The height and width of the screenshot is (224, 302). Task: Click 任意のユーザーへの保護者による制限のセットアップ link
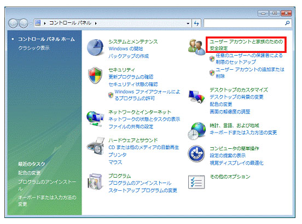pos(249,59)
